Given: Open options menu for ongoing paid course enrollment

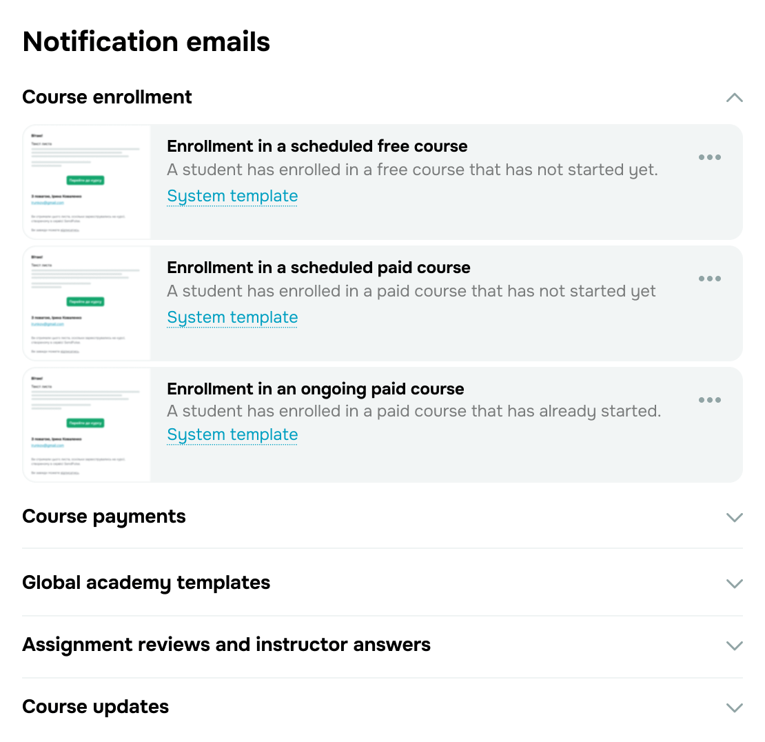Looking at the screenshot, I should 709,400.
